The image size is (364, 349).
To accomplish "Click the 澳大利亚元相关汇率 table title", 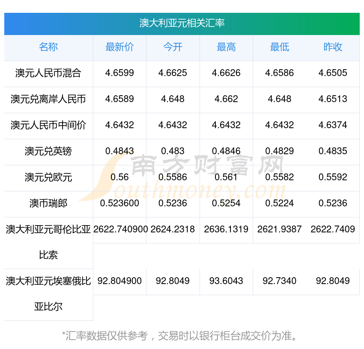I will pos(182,23).
